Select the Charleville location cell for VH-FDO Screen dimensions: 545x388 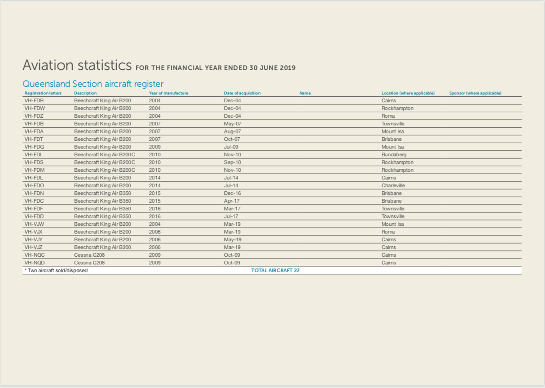[393, 185]
